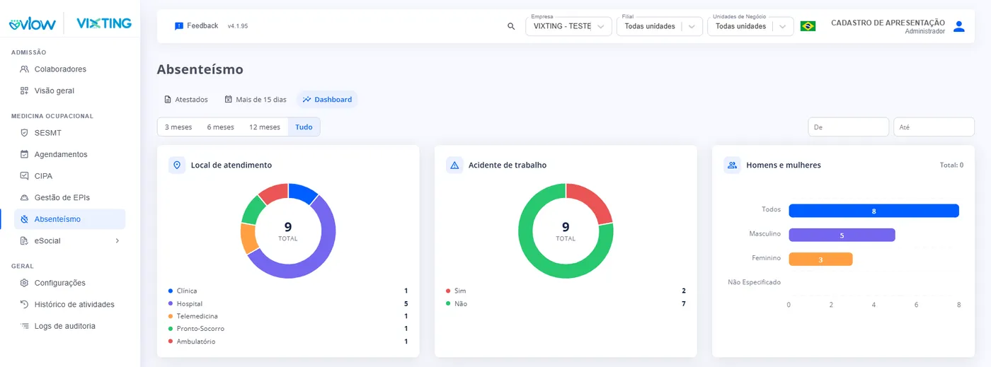
Task: Click the orange Feminino bar
Action: click(820, 260)
